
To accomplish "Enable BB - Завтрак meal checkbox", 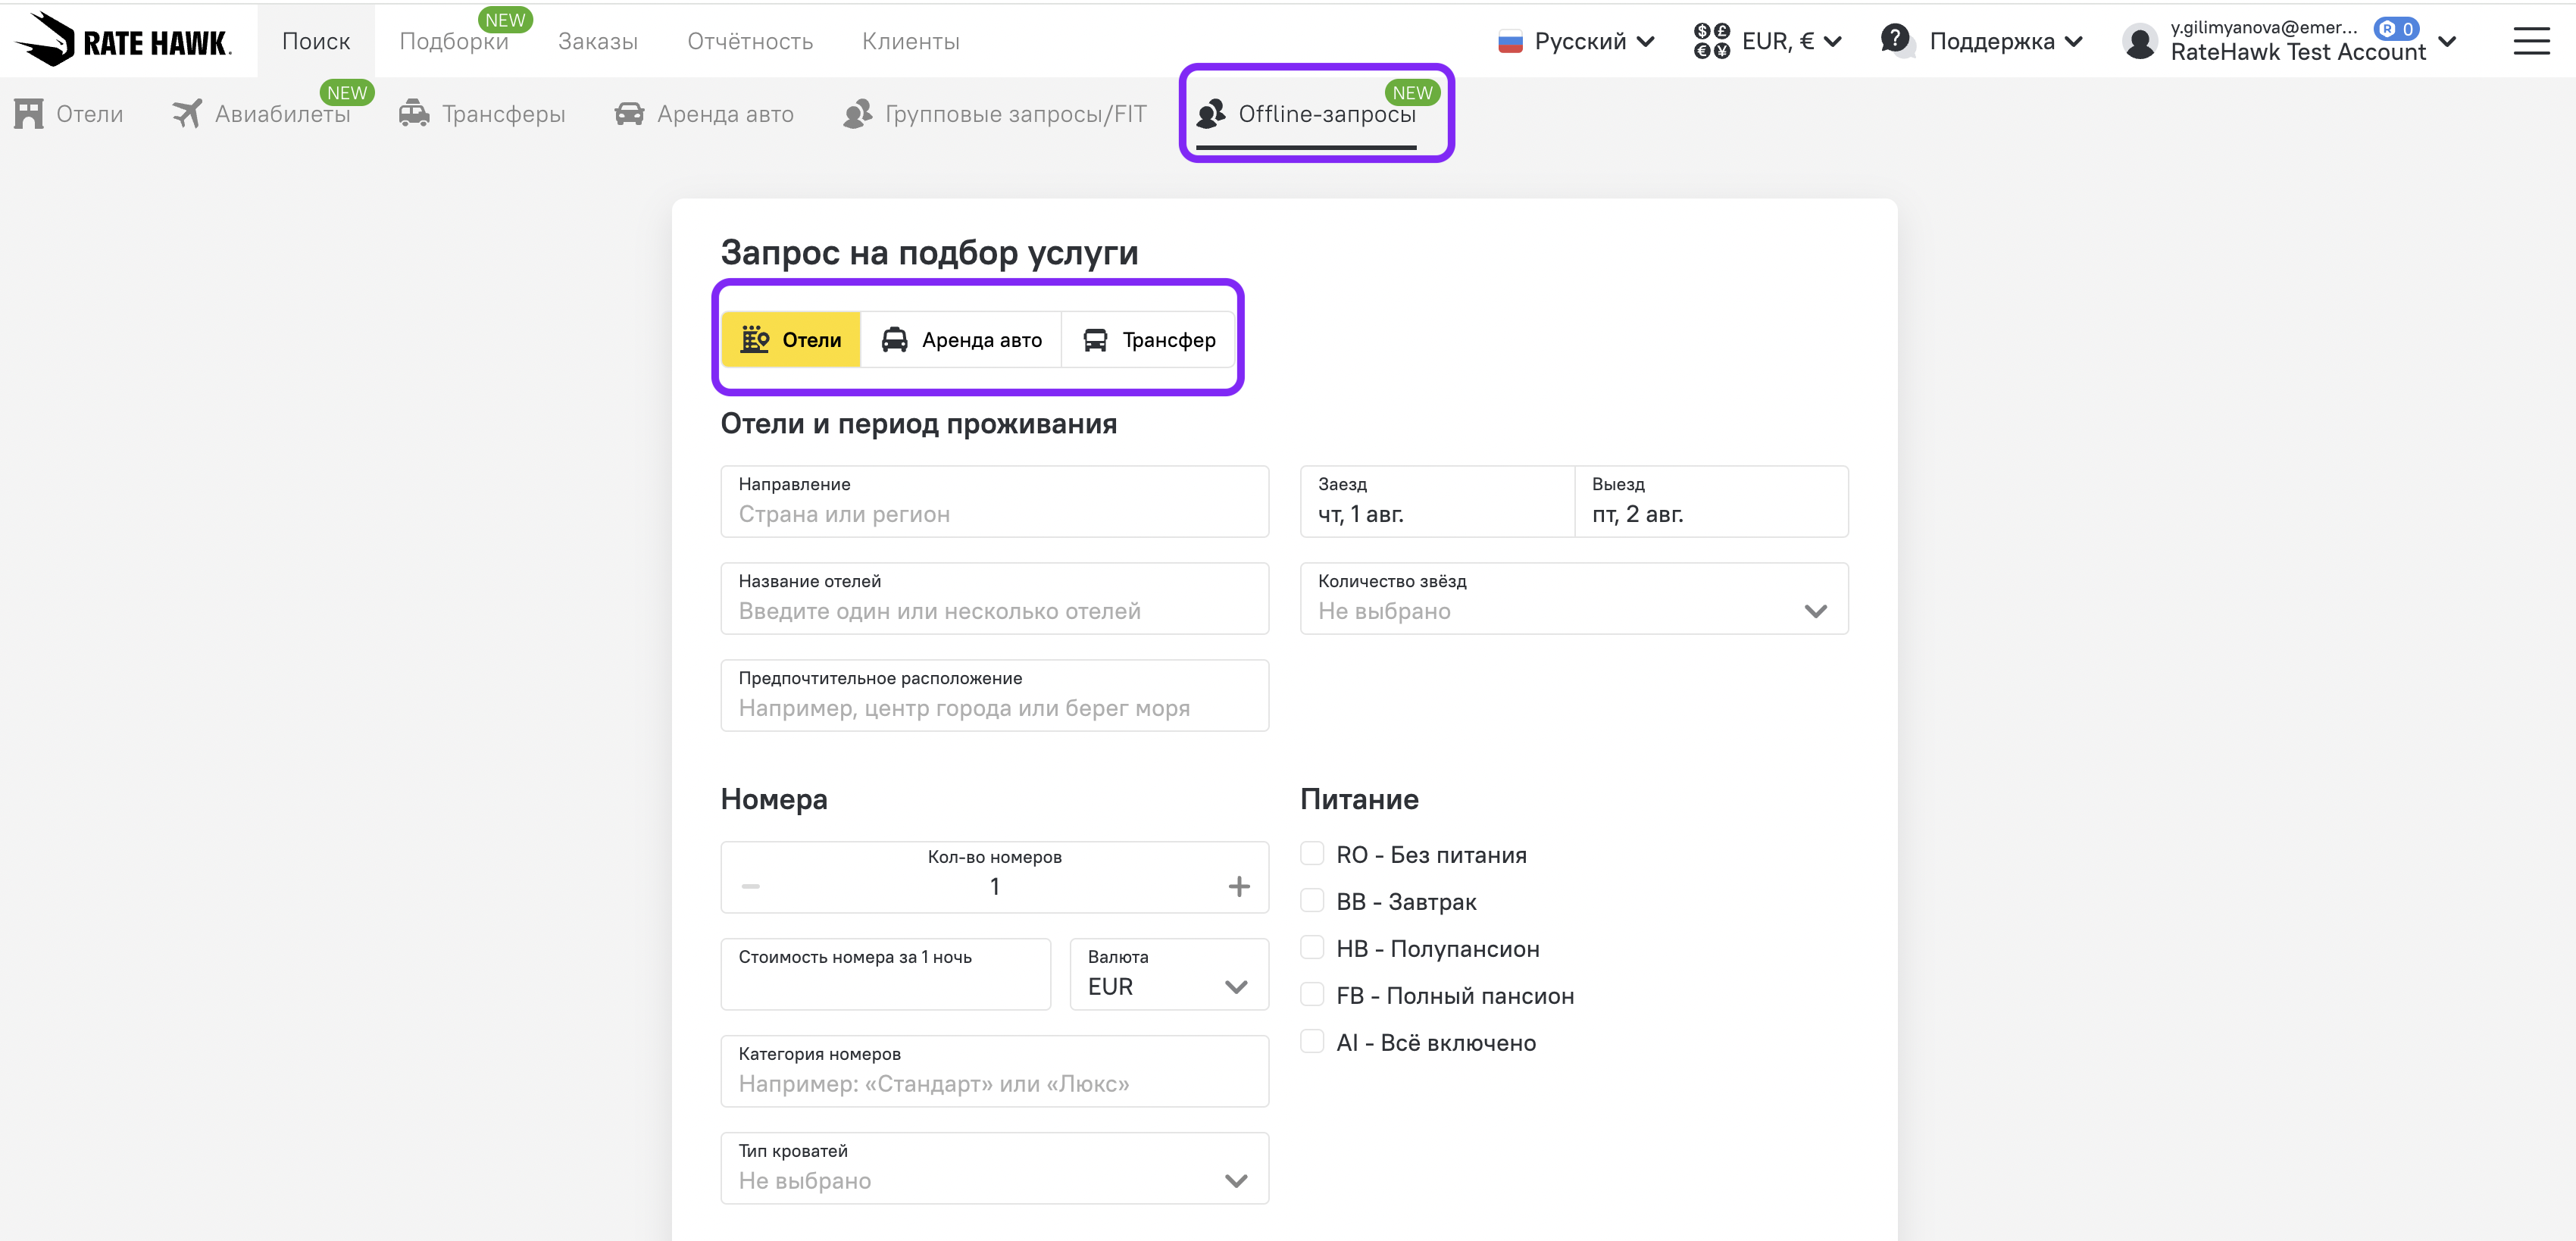I will tap(1312, 901).
